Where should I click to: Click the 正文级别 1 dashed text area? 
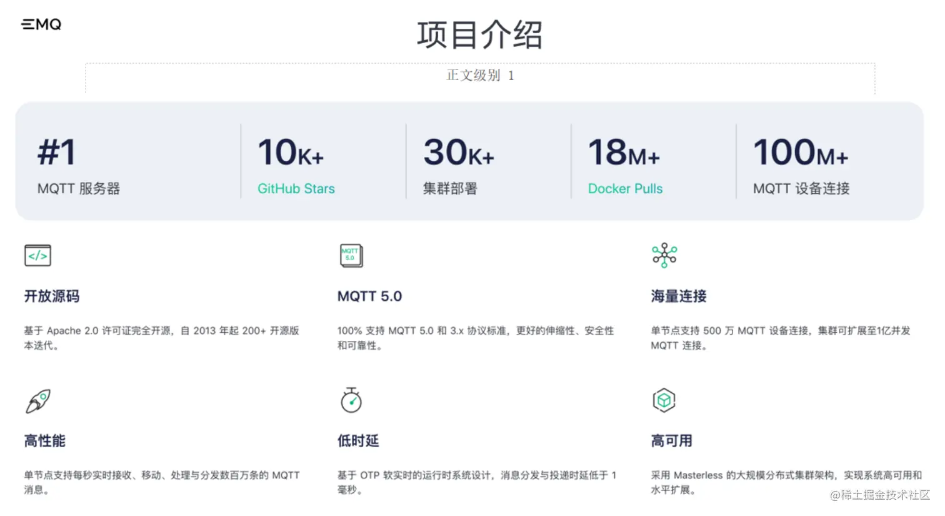tap(479, 76)
